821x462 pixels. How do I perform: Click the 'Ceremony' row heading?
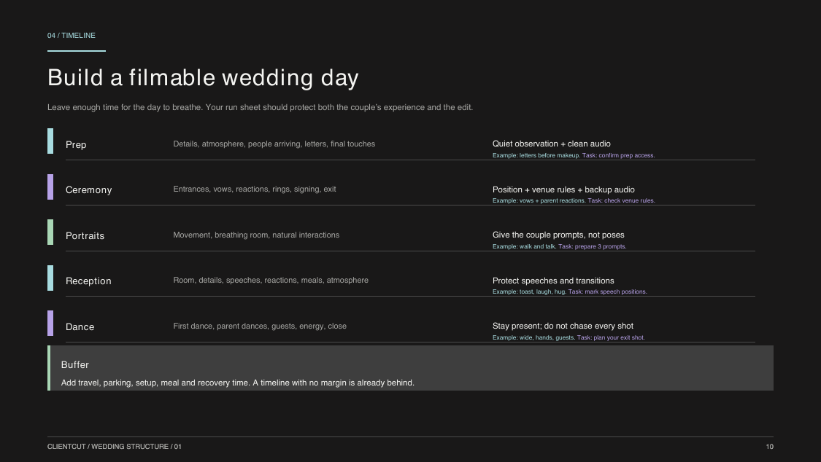88,190
